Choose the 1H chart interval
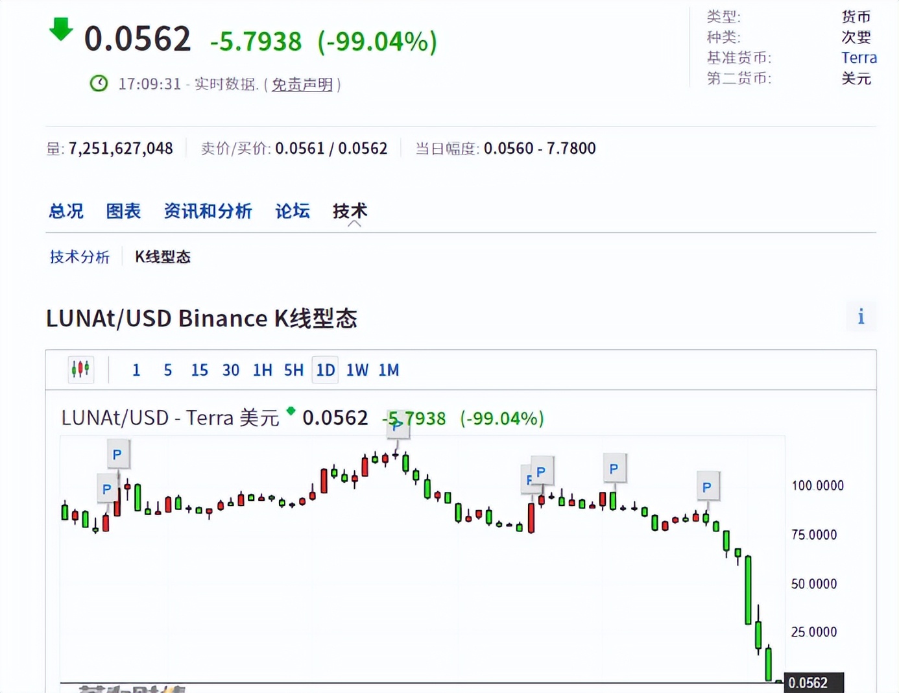 pyautogui.click(x=262, y=370)
